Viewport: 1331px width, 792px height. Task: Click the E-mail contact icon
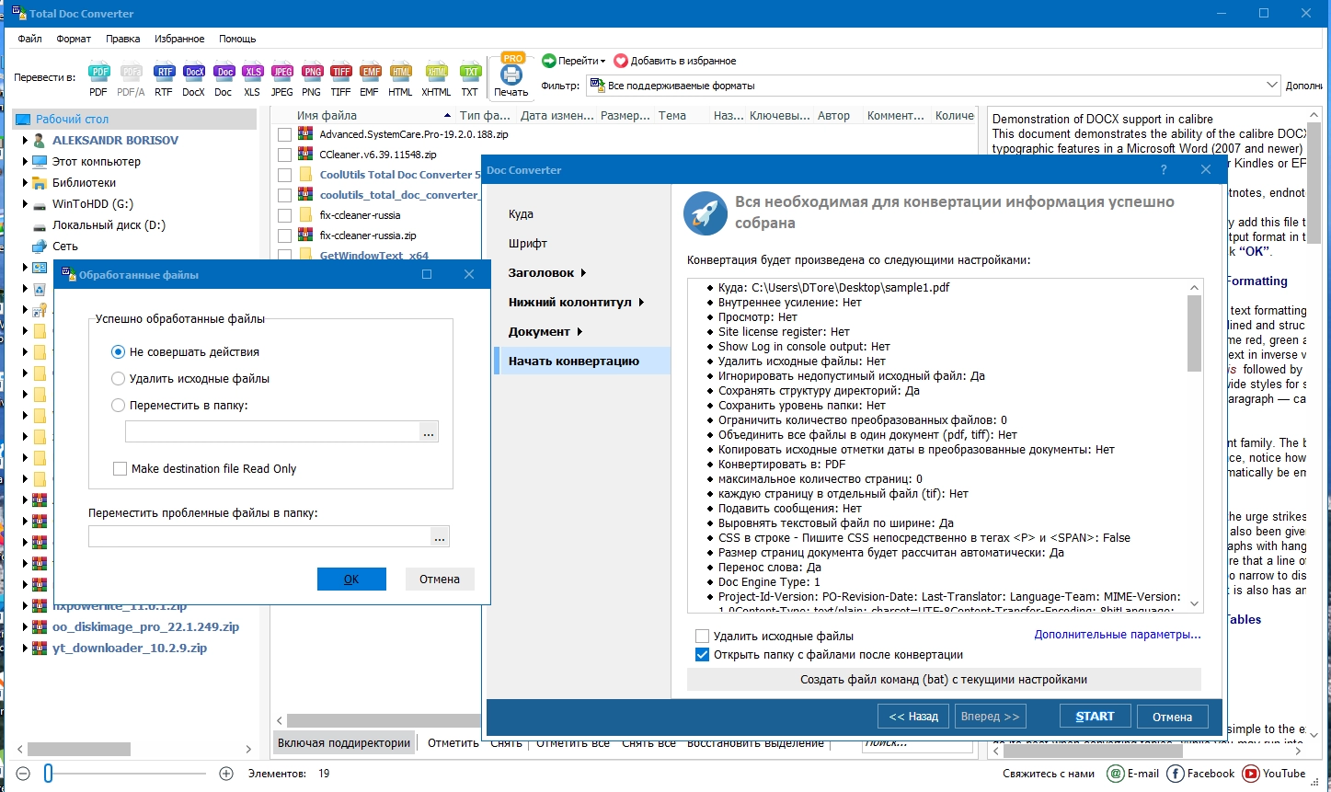pos(1116,774)
